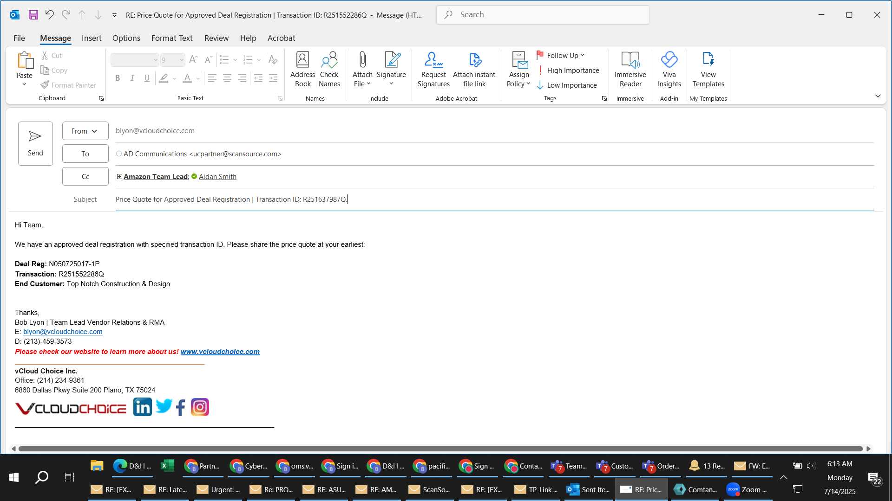The height and width of the screenshot is (501, 892).
Task: Toggle Italic formatting
Action: point(132,78)
